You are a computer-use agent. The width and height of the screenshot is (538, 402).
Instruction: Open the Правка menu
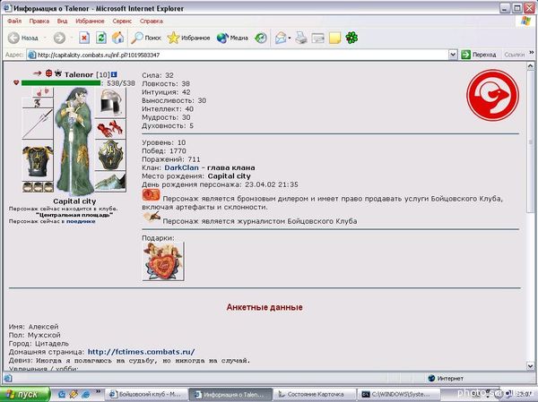[39, 21]
